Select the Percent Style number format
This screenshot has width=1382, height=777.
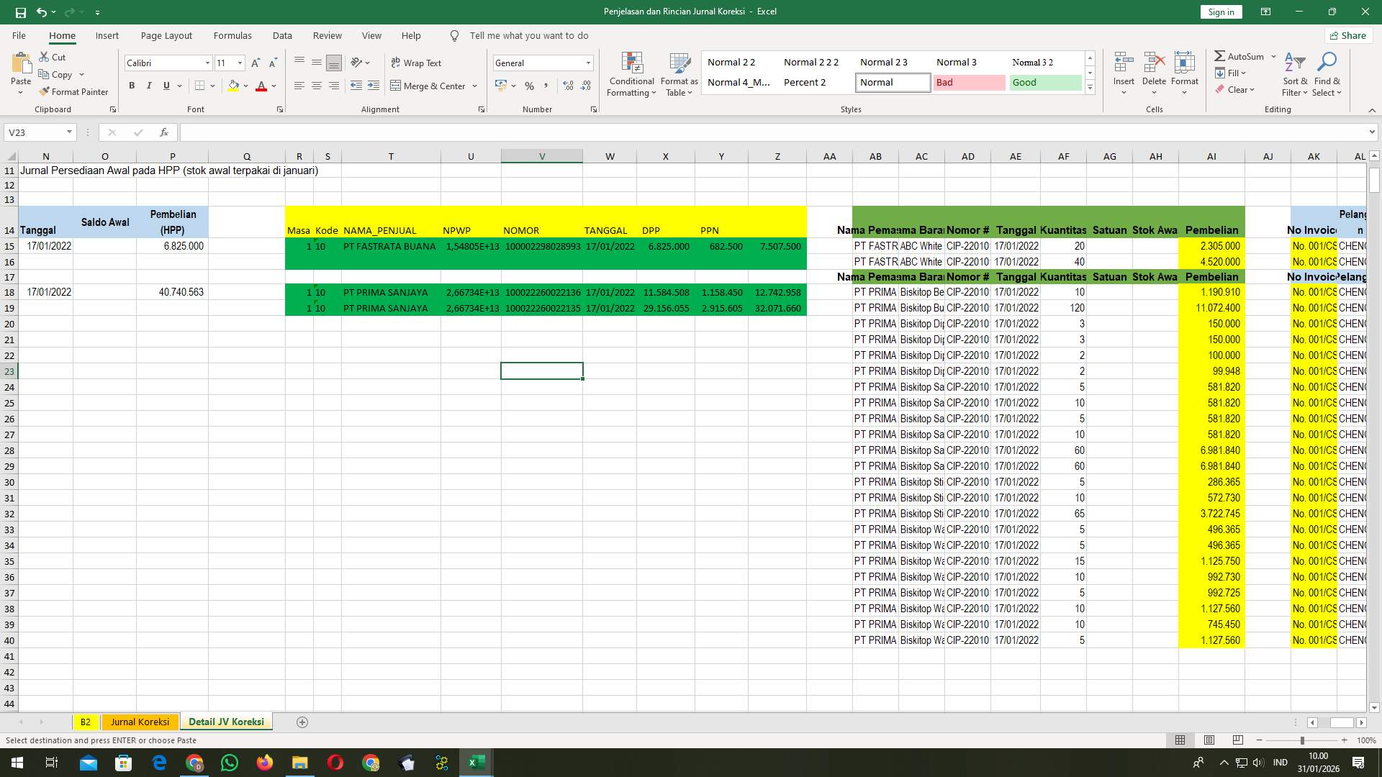tap(529, 86)
